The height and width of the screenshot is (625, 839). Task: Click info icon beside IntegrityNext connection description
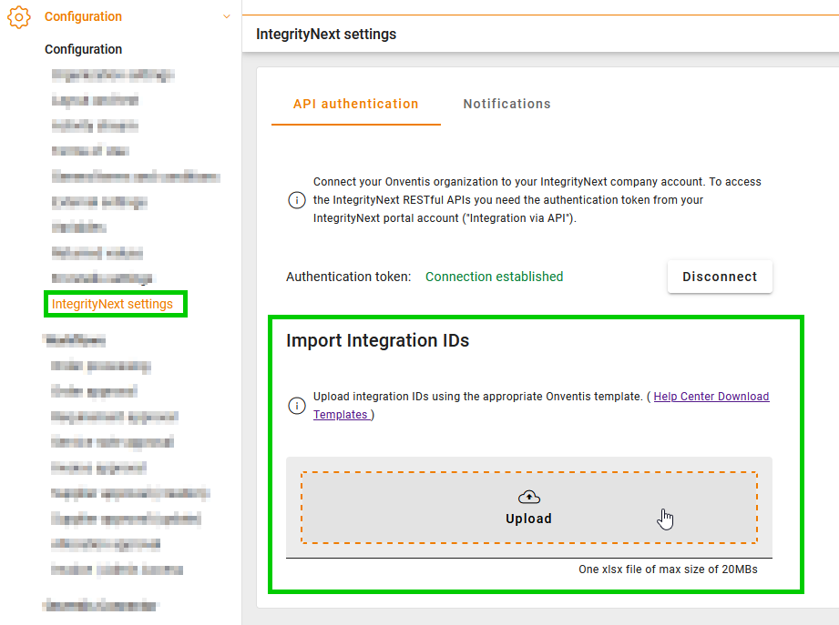tap(296, 200)
